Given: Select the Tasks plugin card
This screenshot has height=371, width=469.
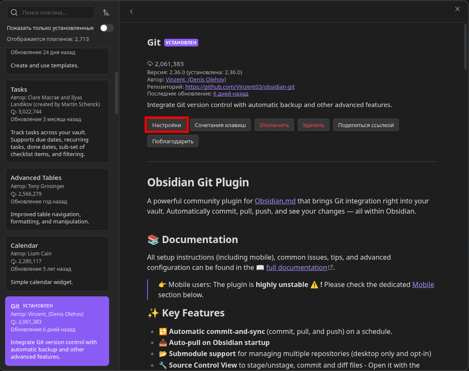Looking at the screenshot, I should coord(57,121).
